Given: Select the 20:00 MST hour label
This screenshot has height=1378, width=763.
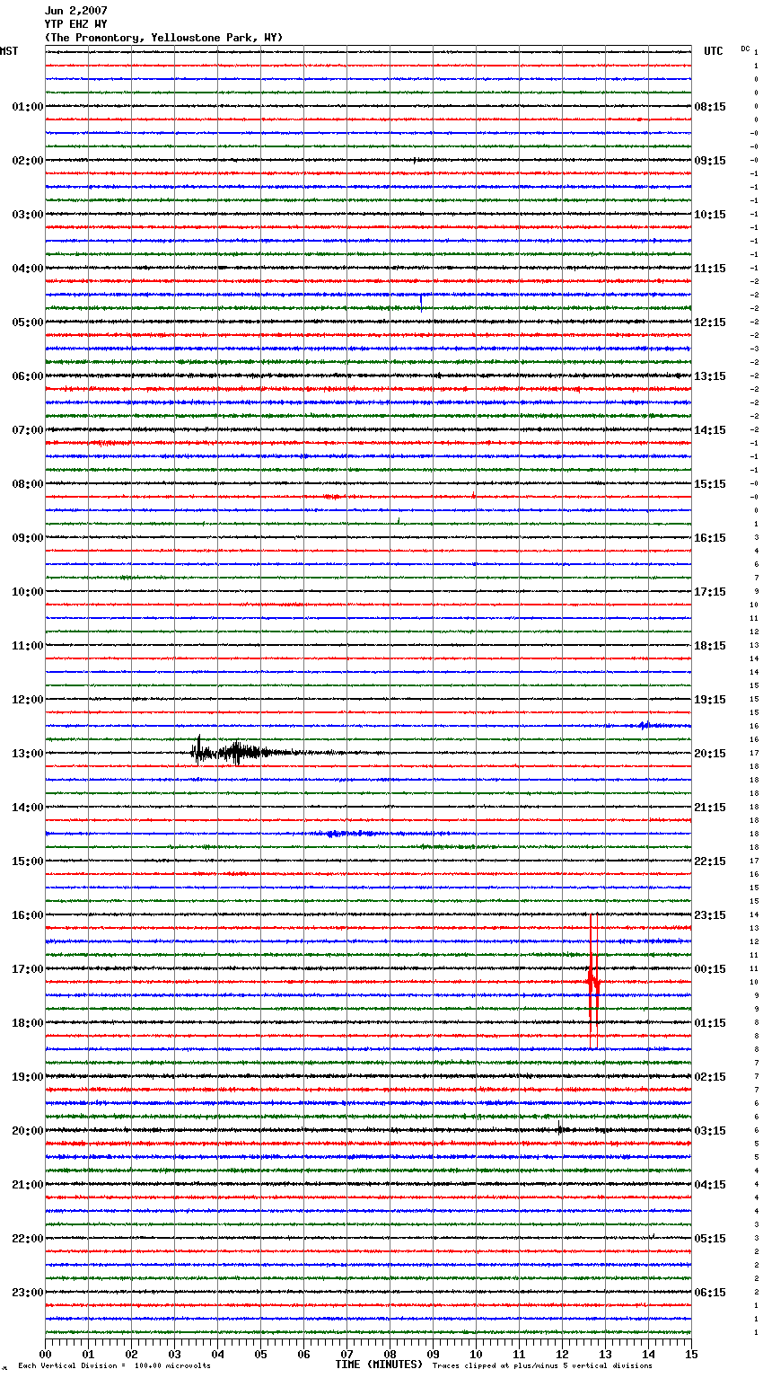Looking at the screenshot, I should pyautogui.click(x=28, y=1131).
